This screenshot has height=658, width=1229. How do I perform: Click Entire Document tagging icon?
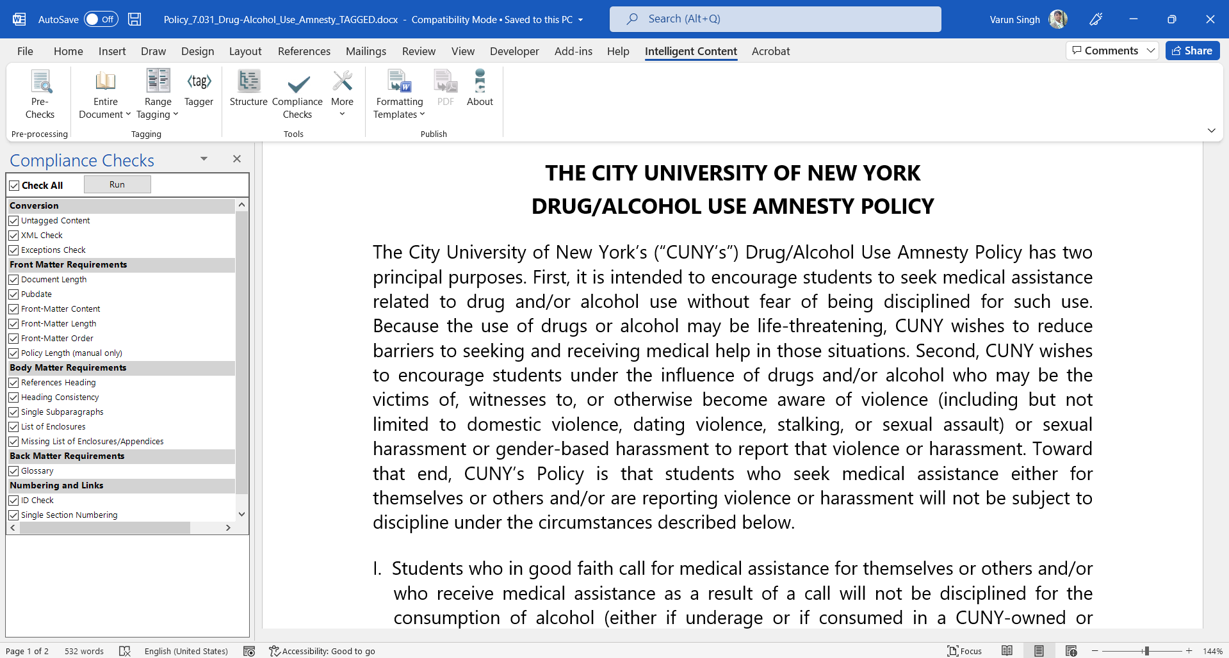pyautogui.click(x=105, y=81)
